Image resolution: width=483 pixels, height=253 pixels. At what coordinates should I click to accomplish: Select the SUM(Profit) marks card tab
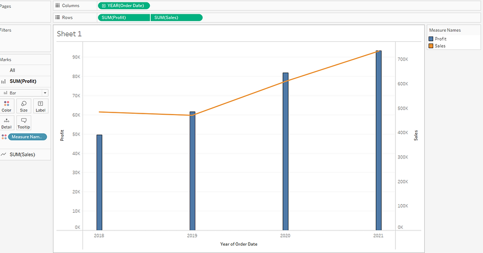tap(25, 81)
